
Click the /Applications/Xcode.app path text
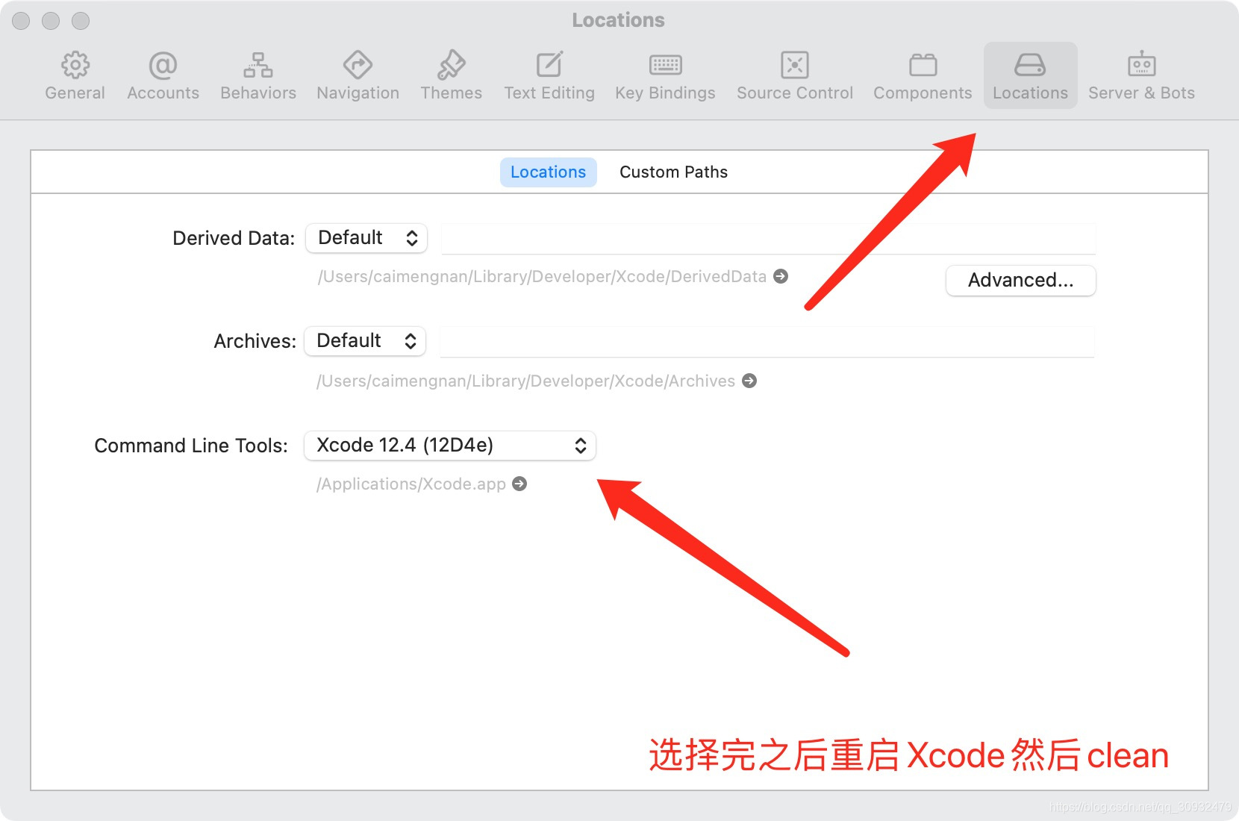point(411,484)
